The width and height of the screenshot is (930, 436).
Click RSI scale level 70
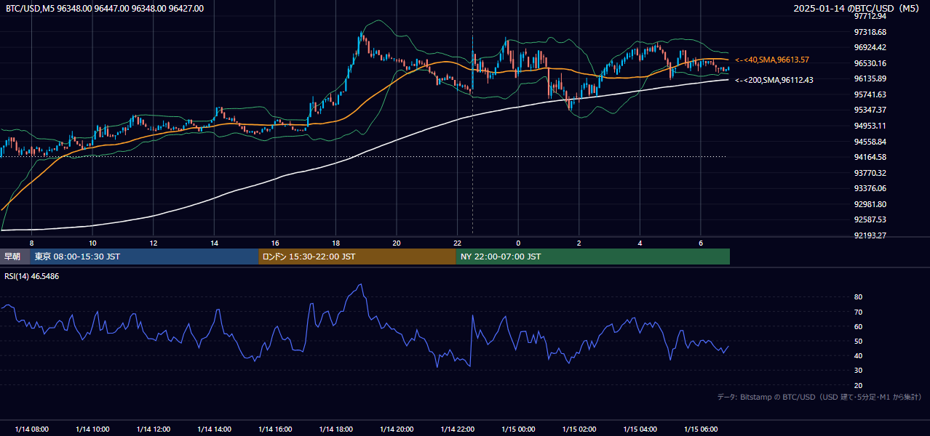(x=859, y=312)
